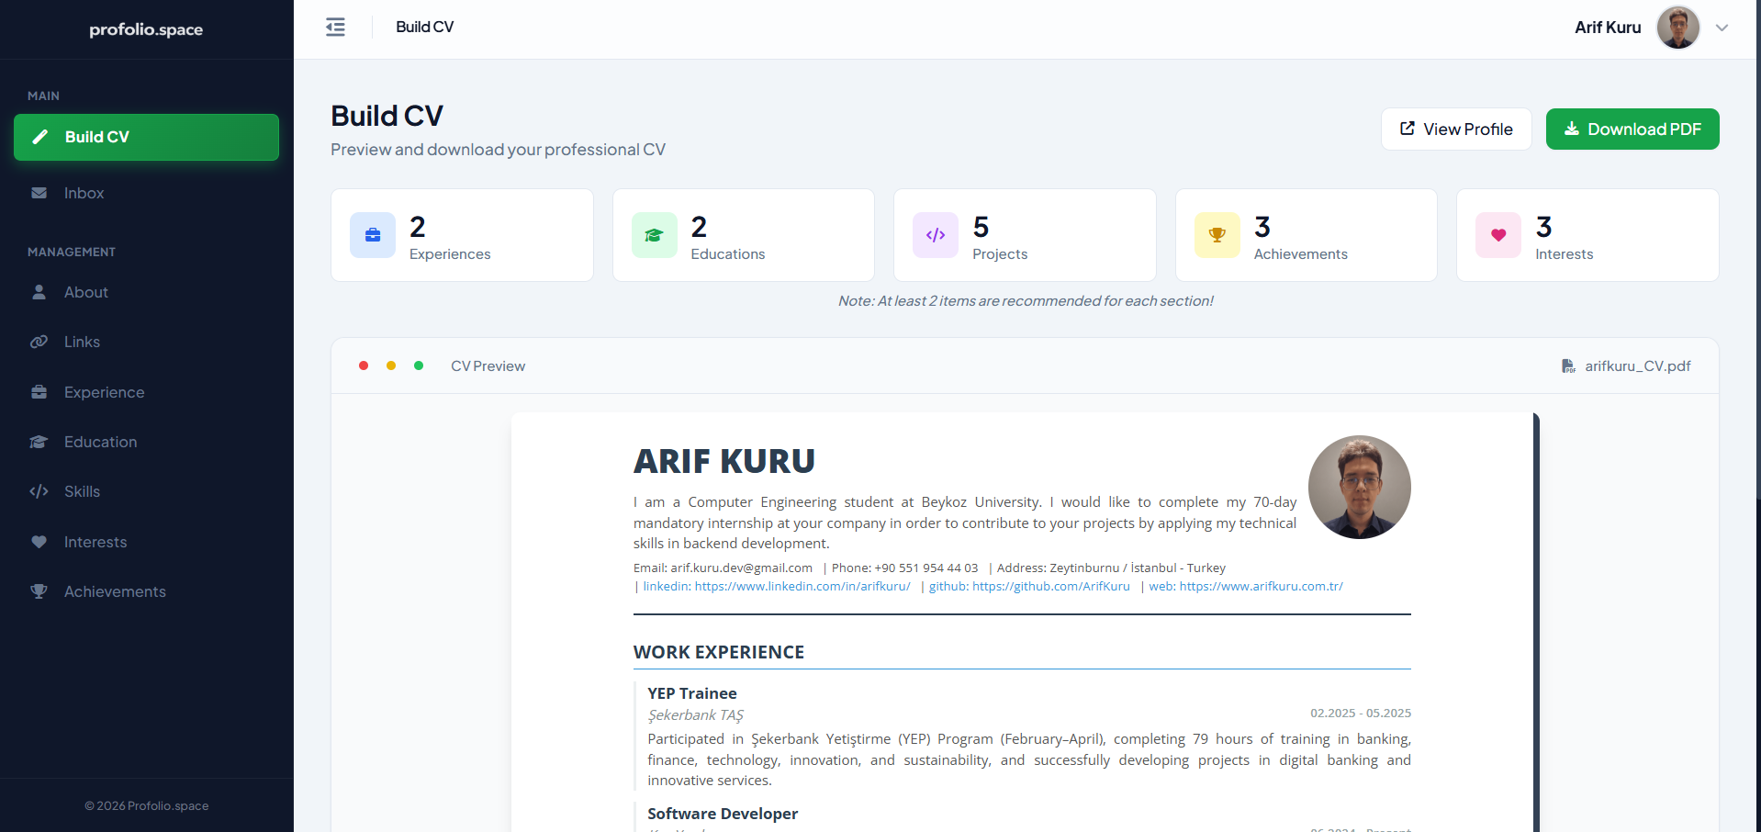
Task: Click the Skills code icon in sidebar
Action: tap(39, 491)
